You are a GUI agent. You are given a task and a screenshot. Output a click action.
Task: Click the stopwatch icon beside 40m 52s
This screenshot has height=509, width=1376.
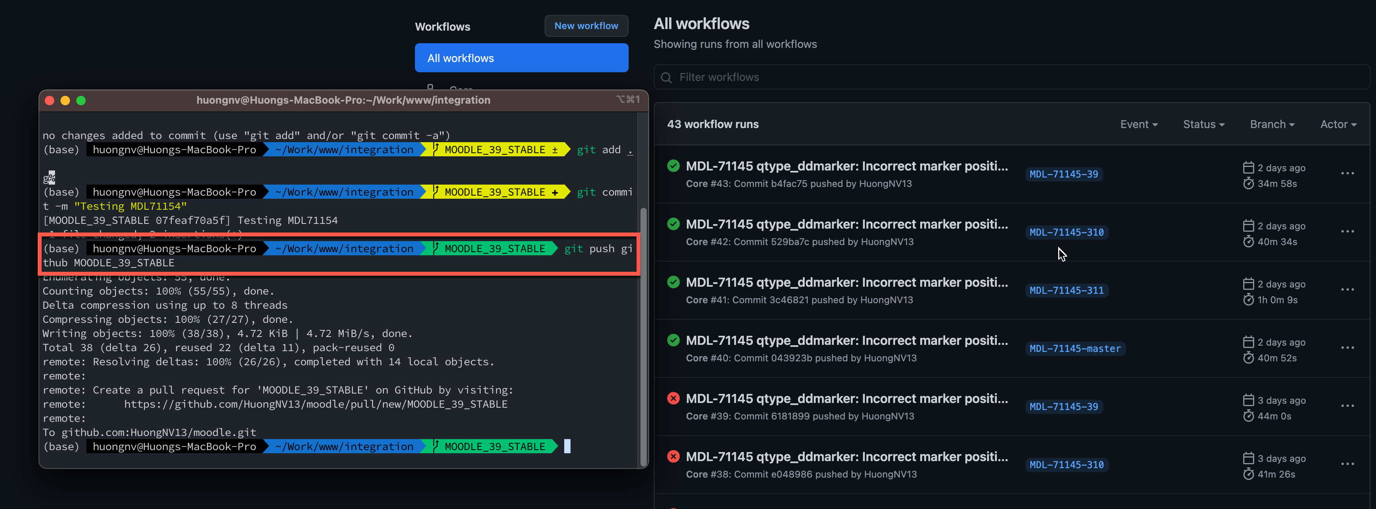pyautogui.click(x=1248, y=359)
